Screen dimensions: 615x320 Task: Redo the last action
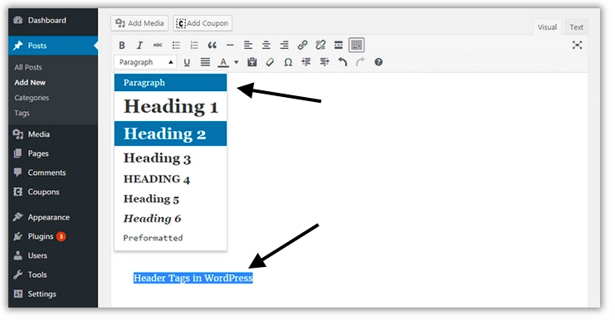(360, 62)
